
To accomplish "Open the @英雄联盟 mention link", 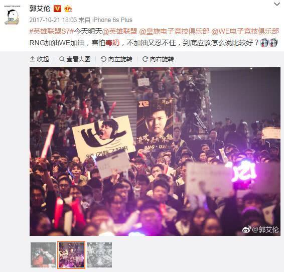I will tap(119, 31).
